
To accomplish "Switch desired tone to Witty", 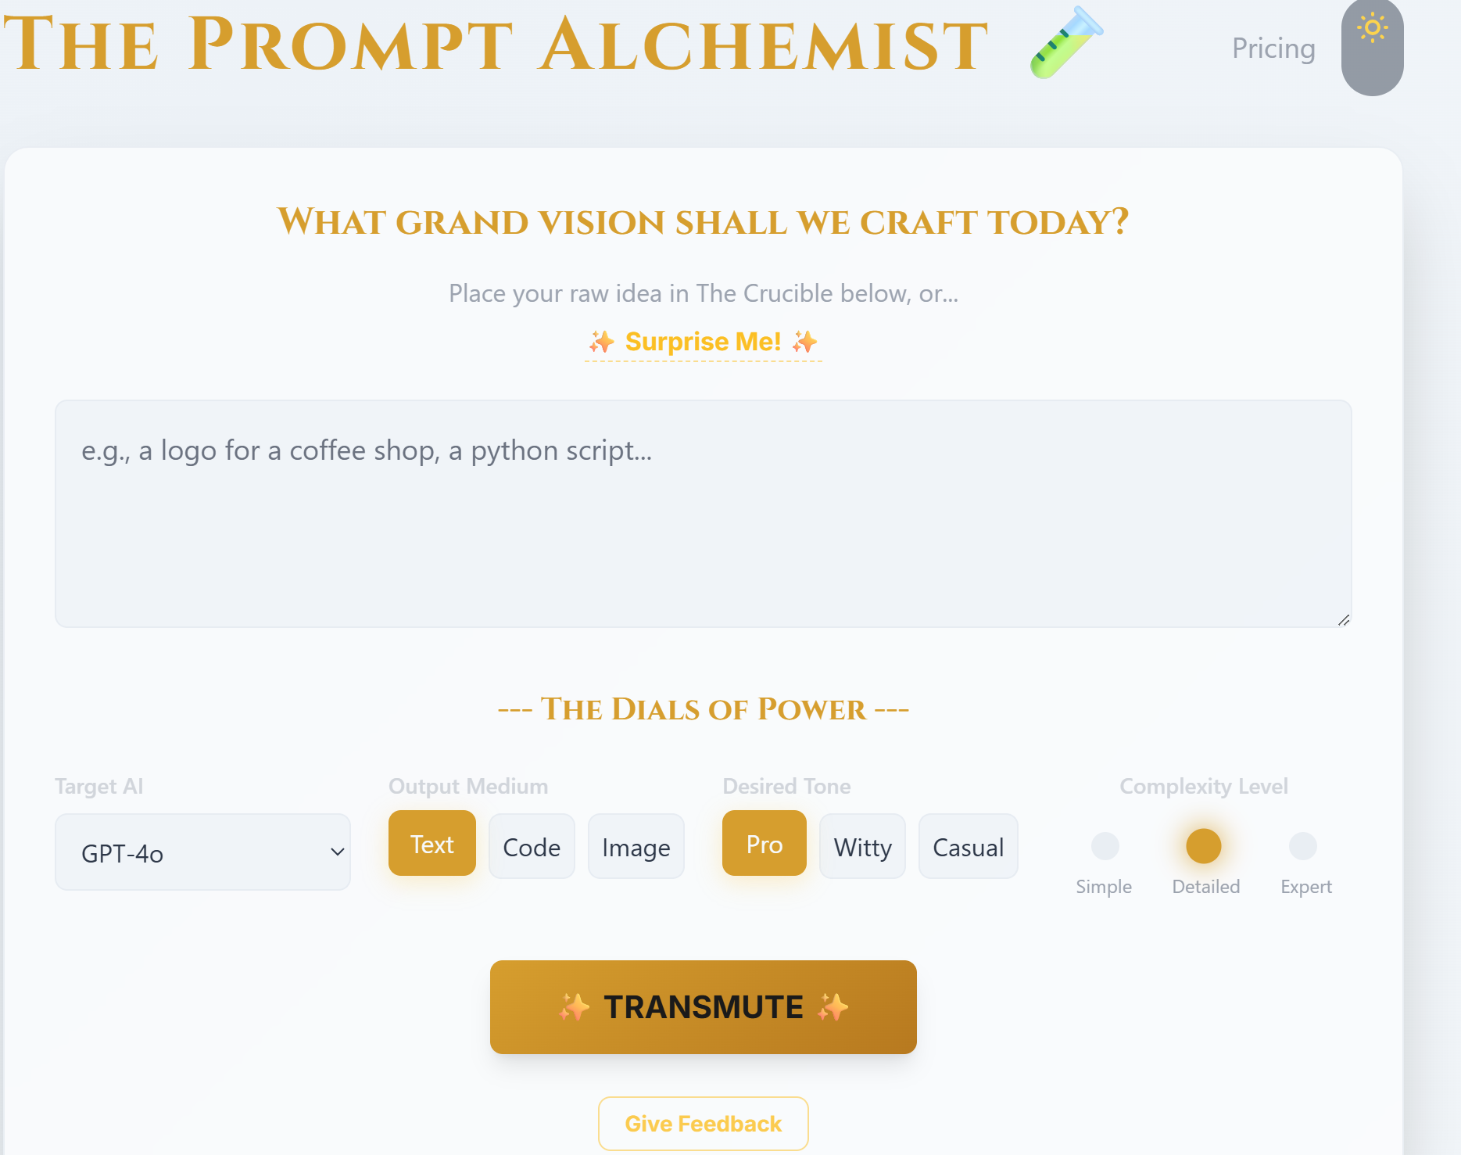I will click(862, 847).
